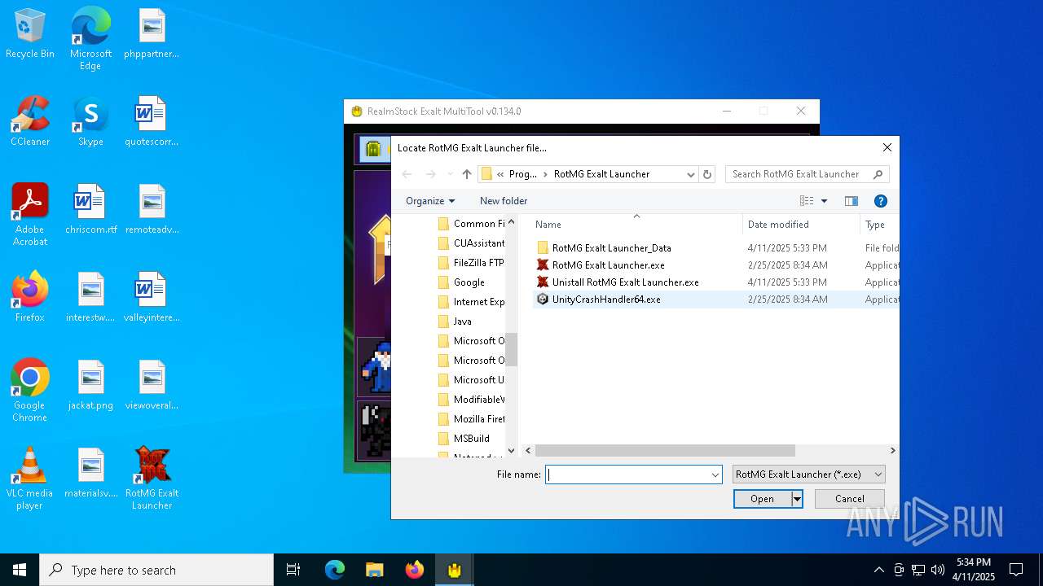Click the volume icon in the system tray
Screen dimensions: 1043x586
coord(938,570)
